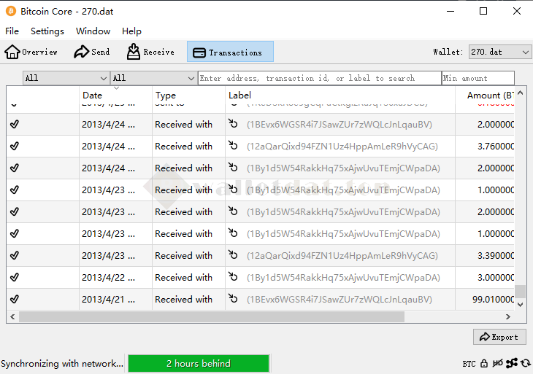Open the Wallet selector 270.dat dropdown
Screen dimensions: 533x374
tap(500, 52)
